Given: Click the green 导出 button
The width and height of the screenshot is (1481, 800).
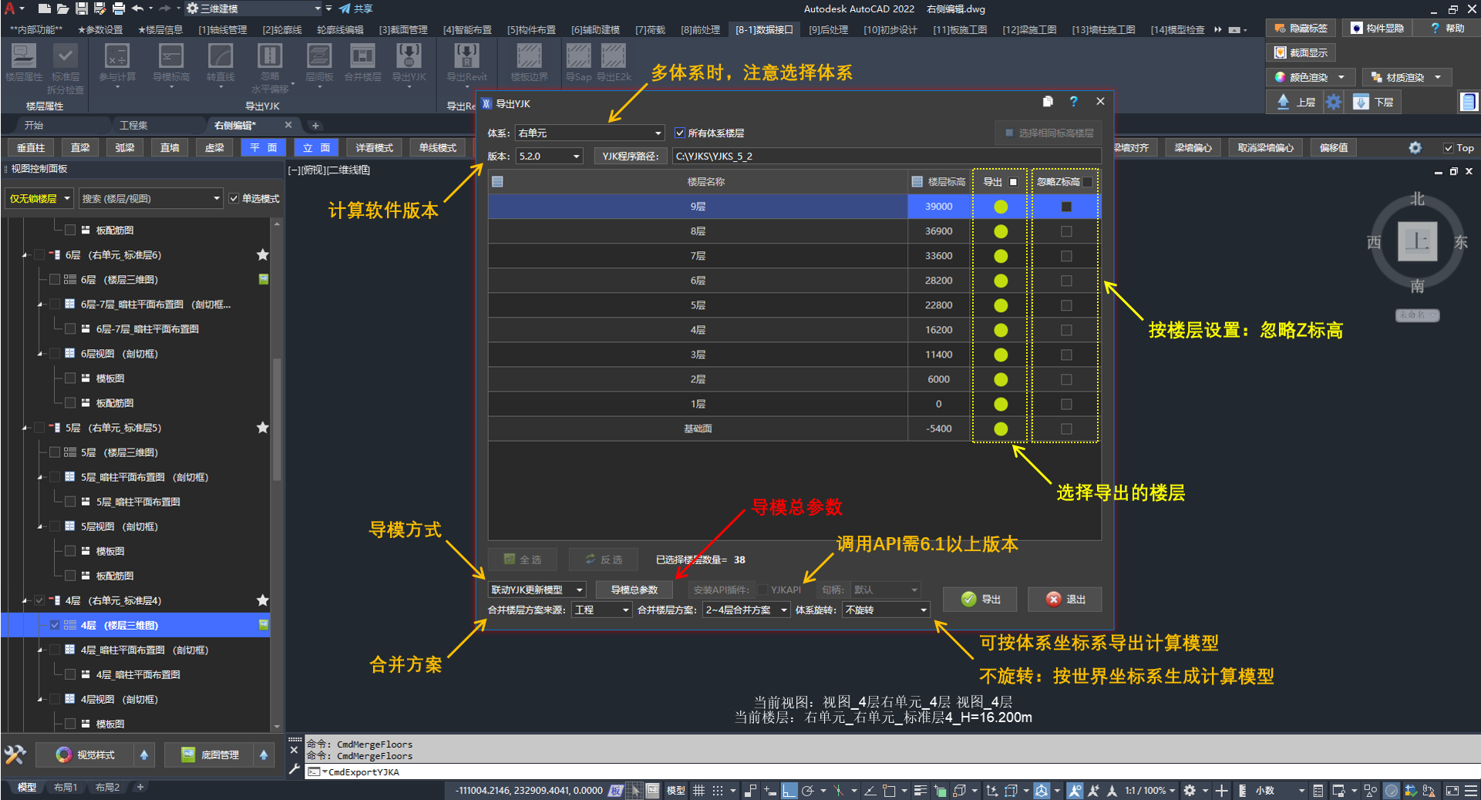Looking at the screenshot, I should tap(980, 599).
